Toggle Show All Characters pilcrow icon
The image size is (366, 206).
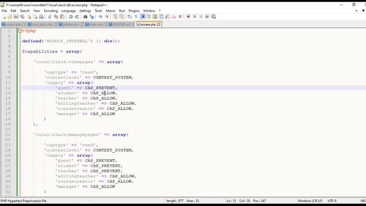click(x=136, y=17)
